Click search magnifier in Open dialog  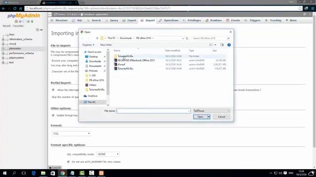[x=228, y=38]
